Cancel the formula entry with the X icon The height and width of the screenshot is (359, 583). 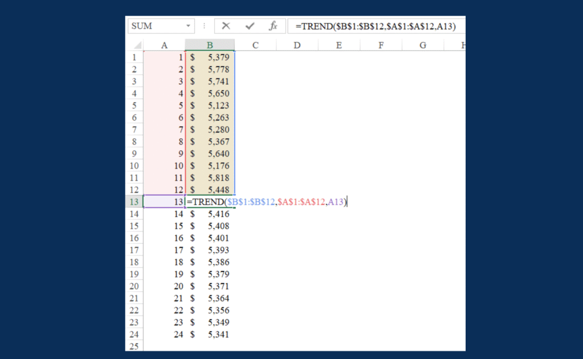[226, 26]
